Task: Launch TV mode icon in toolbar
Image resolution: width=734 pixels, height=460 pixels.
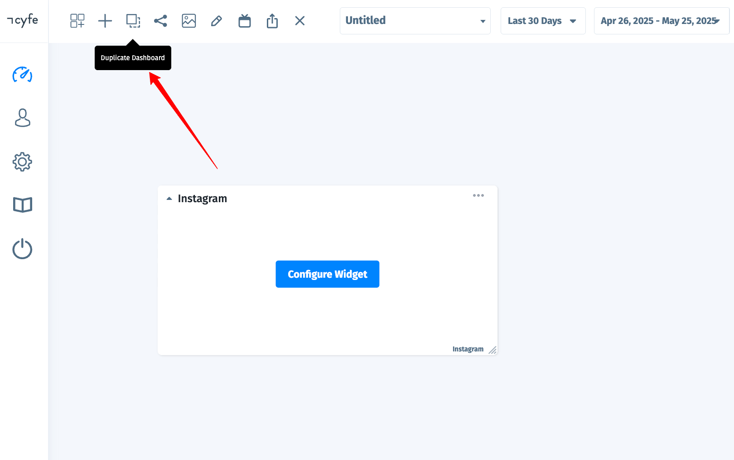Action: 245,21
